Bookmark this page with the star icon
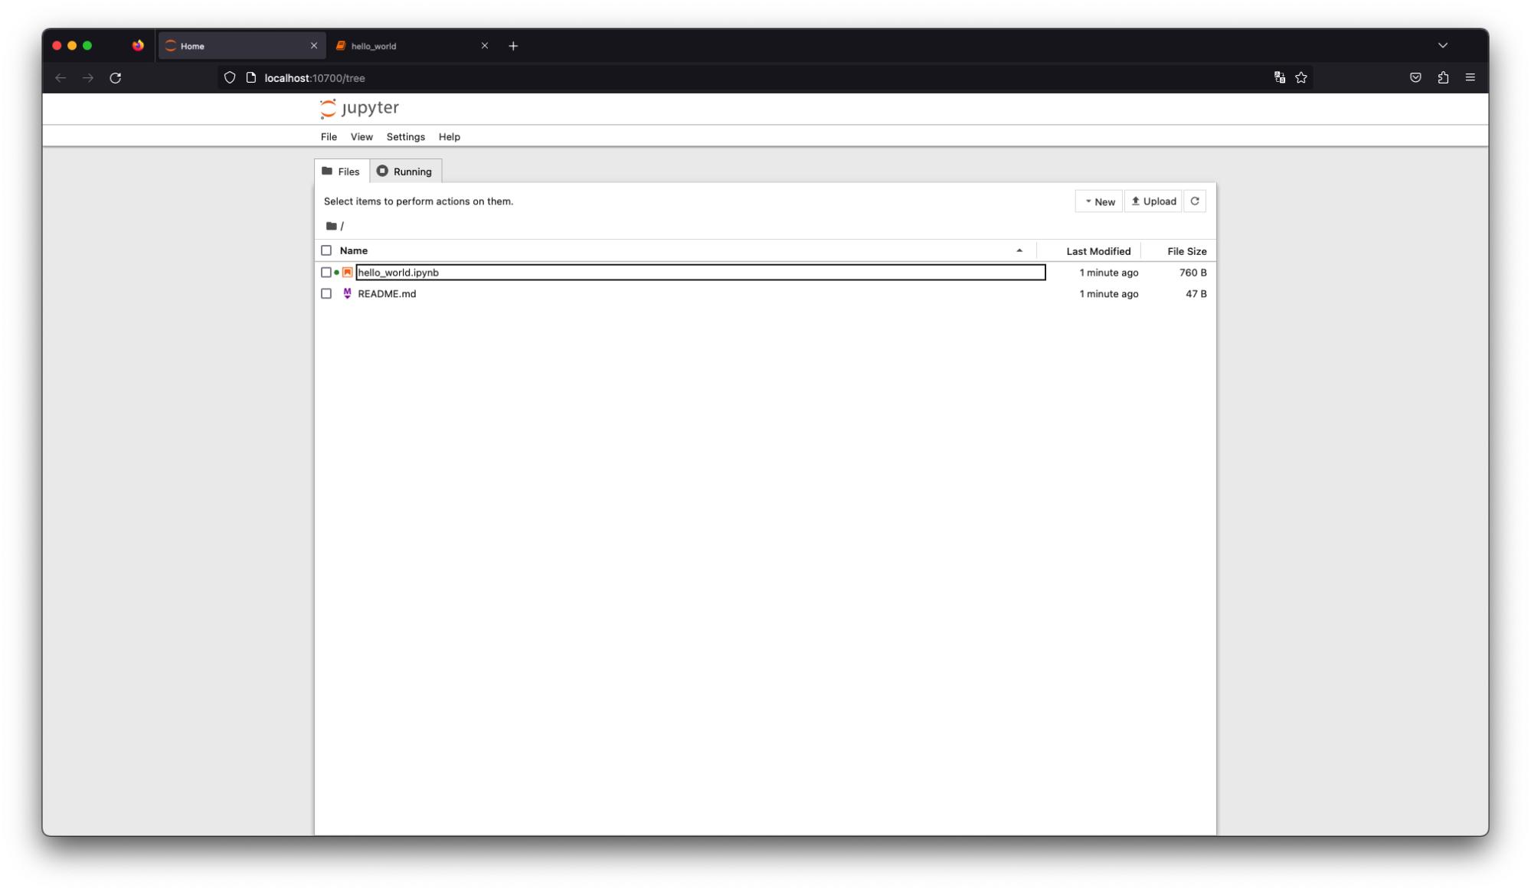Viewport: 1531px width, 892px height. (1300, 78)
